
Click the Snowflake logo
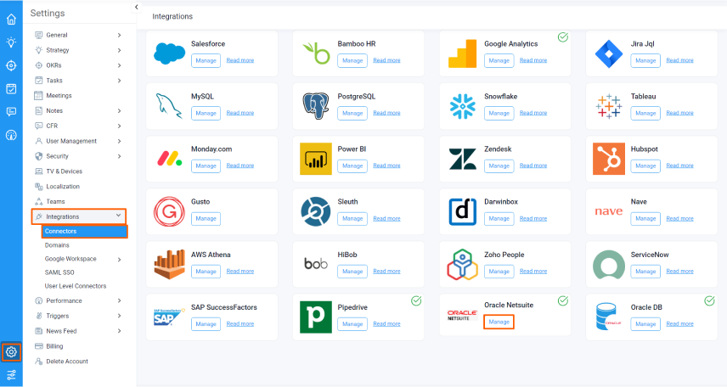[x=462, y=106]
